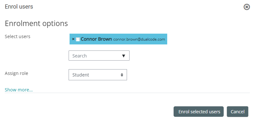Expand user suggestions with the black triangle

[x=123, y=56]
